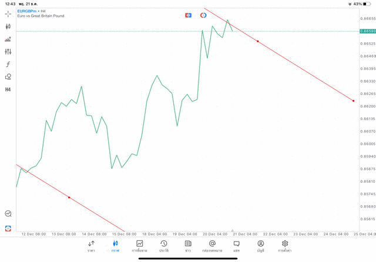Switch to the ราคา quotes tab
The height and width of the screenshot is (262, 376).
point(91,246)
